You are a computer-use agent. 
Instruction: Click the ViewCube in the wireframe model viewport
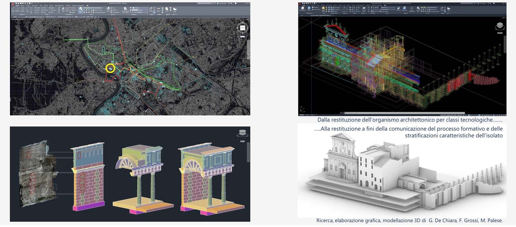[500, 26]
